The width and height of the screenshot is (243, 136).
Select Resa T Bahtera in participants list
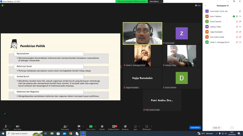pos(223,16)
